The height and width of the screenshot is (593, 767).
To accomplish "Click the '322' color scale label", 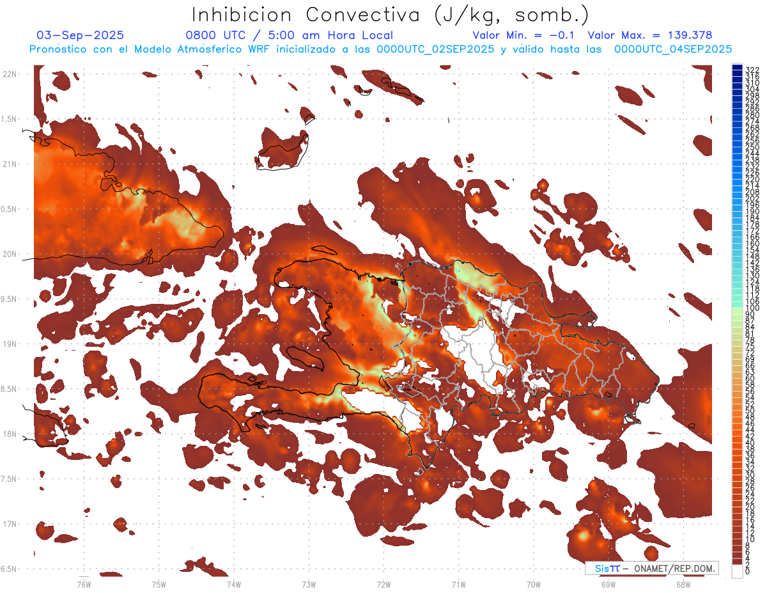I will coord(752,69).
